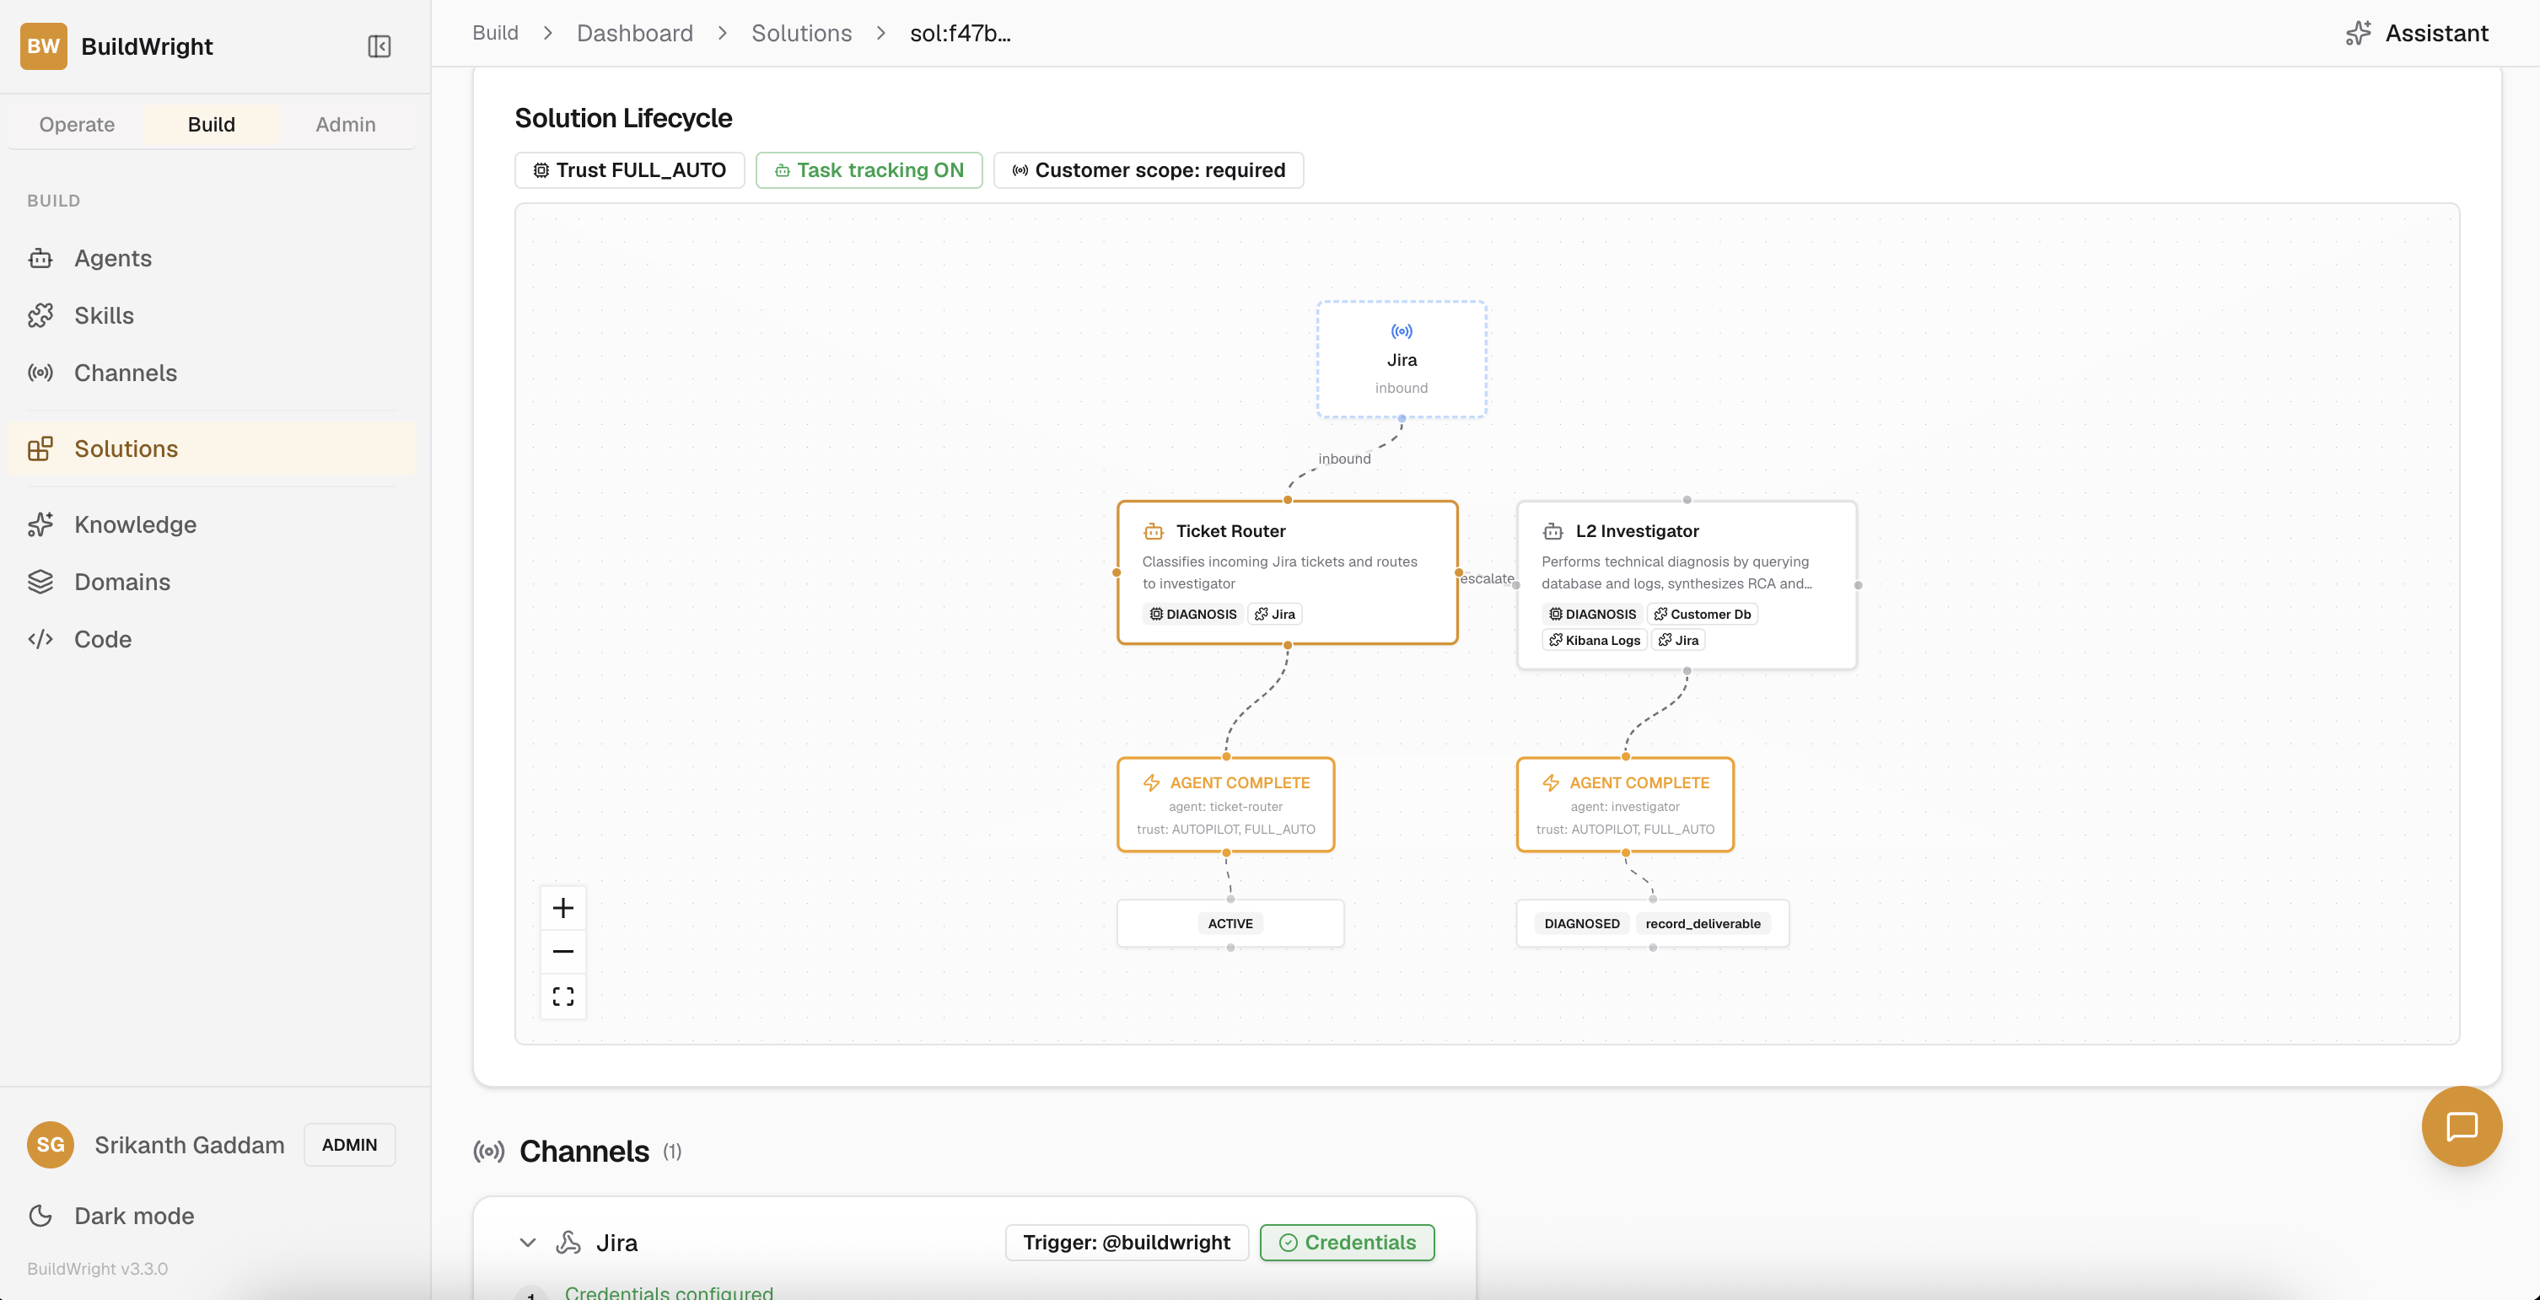This screenshot has height=1300, width=2540.
Task: Click the ADMIN role badge
Action: pos(349,1144)
